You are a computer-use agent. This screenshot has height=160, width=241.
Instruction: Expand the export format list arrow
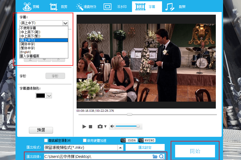pyautogui.click(x=120, y=147)
